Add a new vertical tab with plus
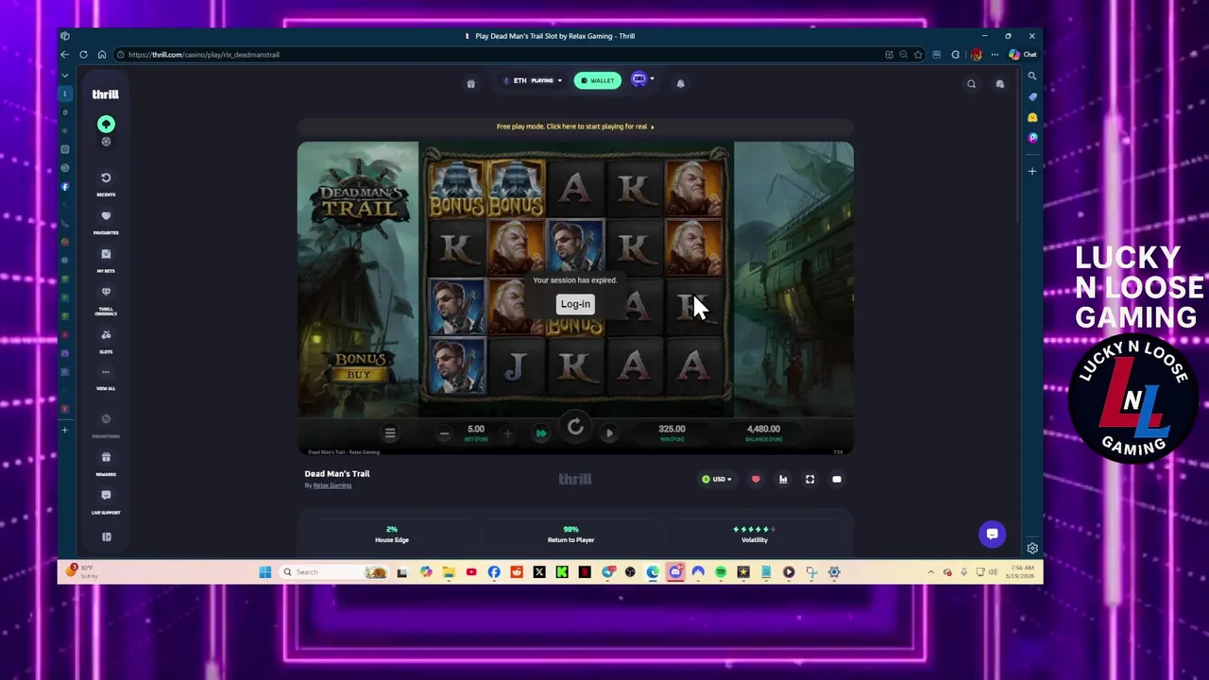The image size is (1209, 680). 65,430
